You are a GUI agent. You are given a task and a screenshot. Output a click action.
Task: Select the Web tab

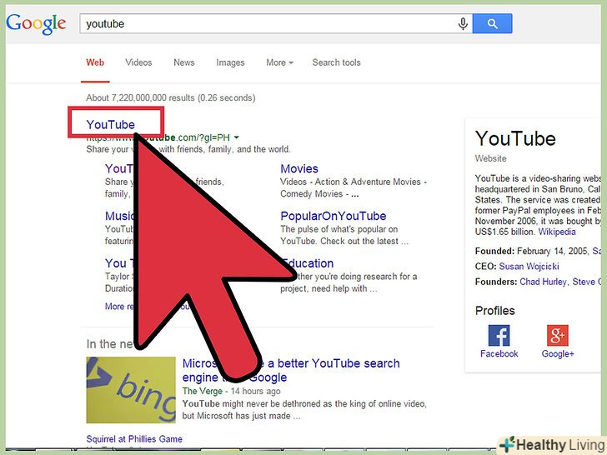click(95, 62)
